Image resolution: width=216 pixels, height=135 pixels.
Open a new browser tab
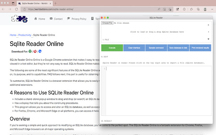55,3
